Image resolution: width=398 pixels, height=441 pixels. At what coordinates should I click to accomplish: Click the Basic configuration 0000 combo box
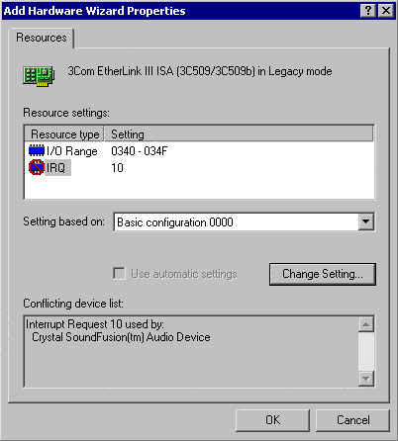click(x=244, y=221)
